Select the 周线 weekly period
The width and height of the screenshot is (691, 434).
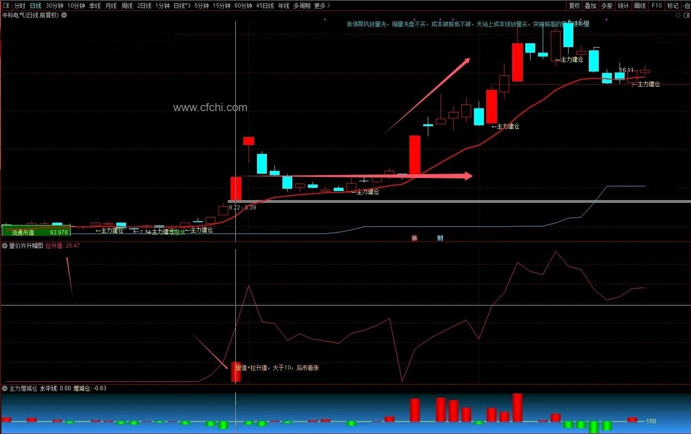pos(127,6)
